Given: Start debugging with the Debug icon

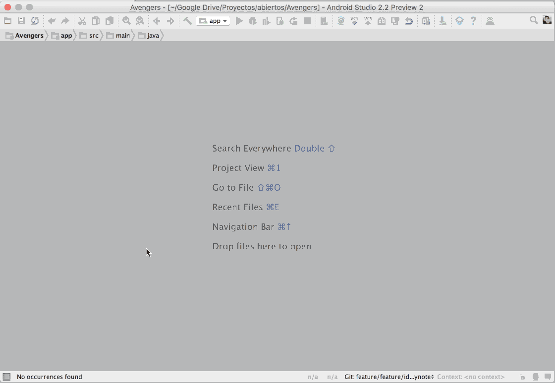Looking at the screenshot, I should (x=252, y=21).
